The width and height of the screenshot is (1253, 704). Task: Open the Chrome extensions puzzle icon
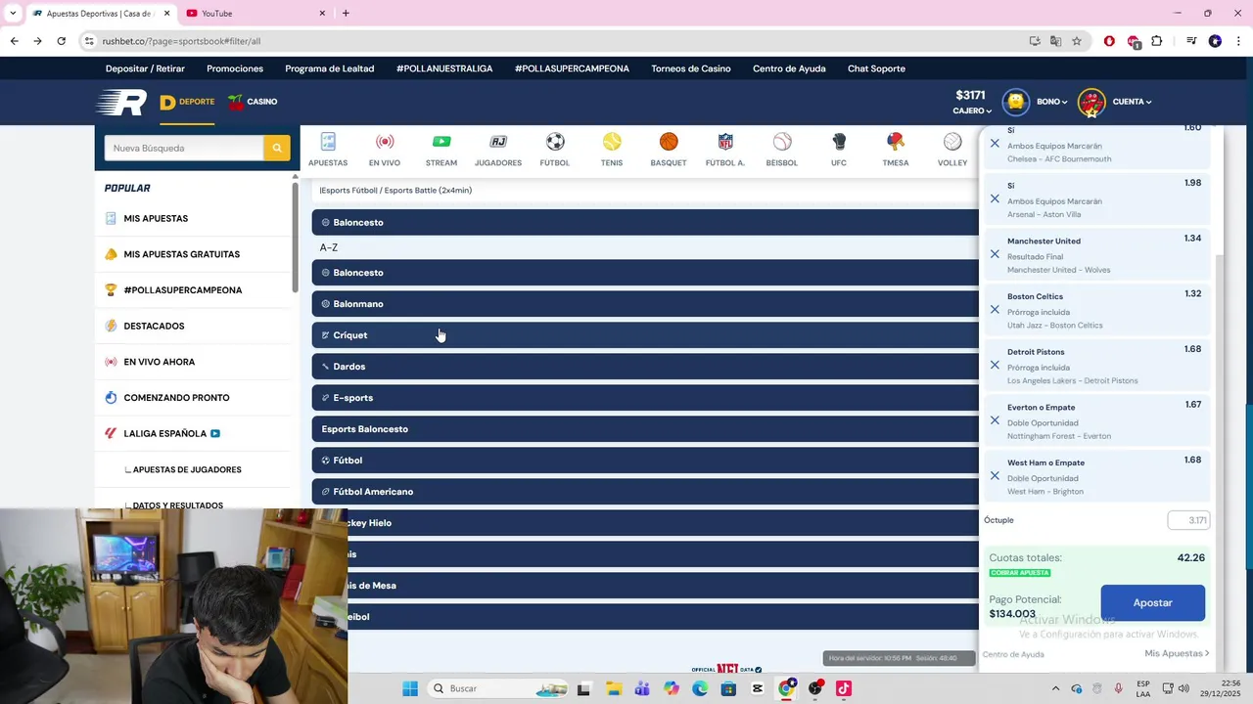tap(1157, 41)
